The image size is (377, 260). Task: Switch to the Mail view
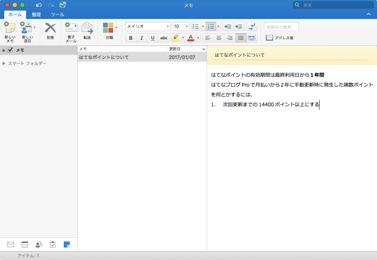coord(11,244)
